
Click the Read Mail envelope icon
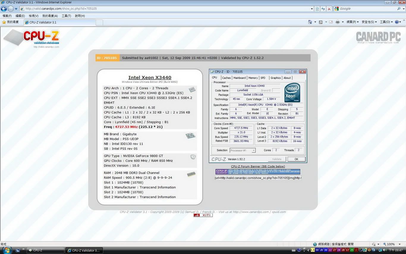[x=331, y=22]
